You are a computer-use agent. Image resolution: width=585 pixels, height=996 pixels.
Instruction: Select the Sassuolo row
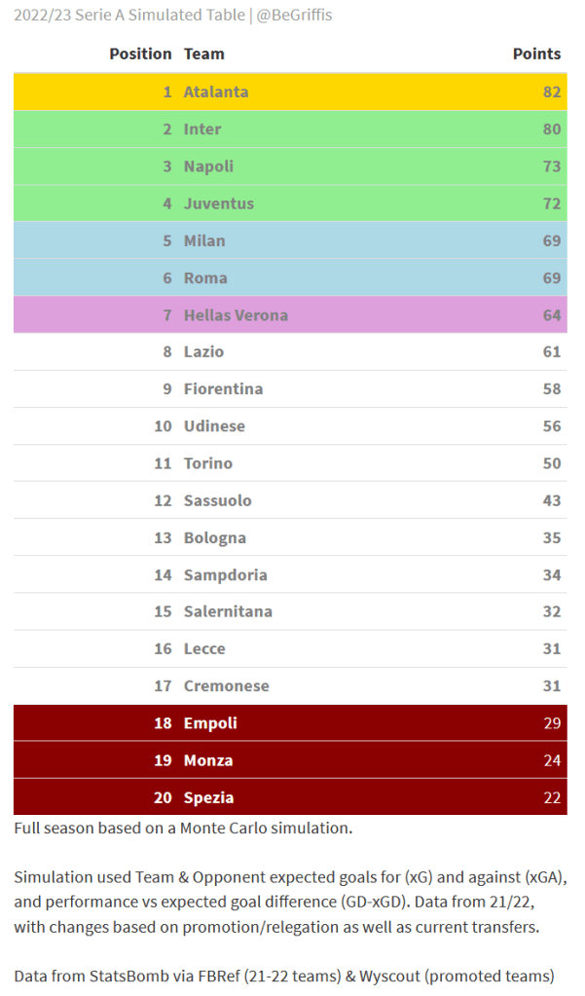point(290,500)
